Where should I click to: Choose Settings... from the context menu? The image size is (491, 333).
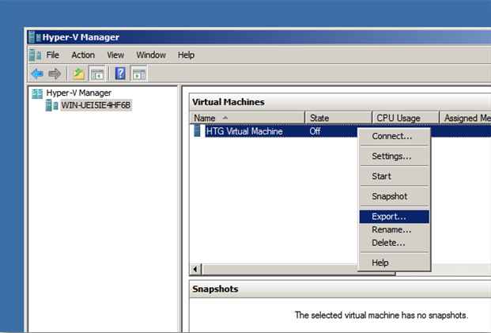point(395,157)
